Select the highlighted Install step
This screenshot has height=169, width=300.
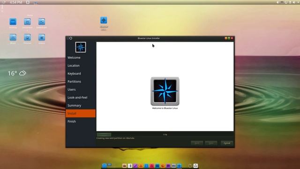pos(81,114)
